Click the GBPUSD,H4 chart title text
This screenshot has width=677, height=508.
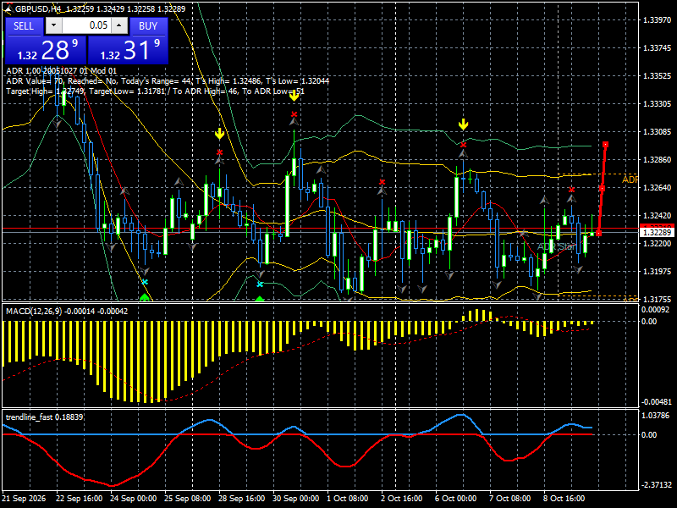39,8
